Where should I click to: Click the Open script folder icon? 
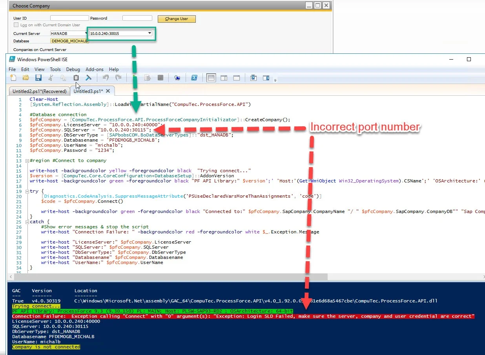tap(26, 78)
